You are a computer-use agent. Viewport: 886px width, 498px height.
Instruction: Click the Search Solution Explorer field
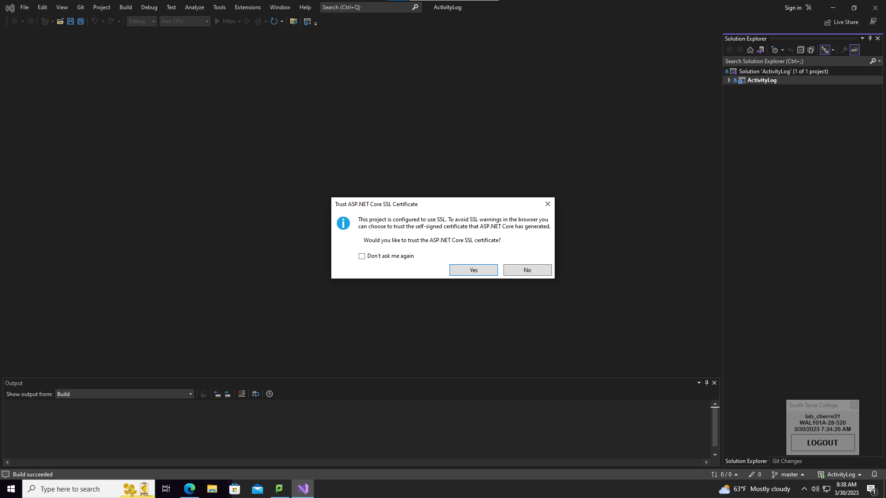tap(796, 61)
